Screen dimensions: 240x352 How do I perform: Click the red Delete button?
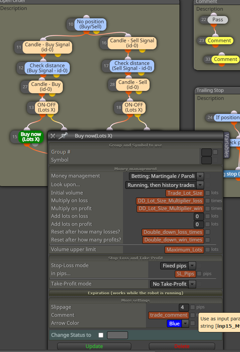point(182,346)
